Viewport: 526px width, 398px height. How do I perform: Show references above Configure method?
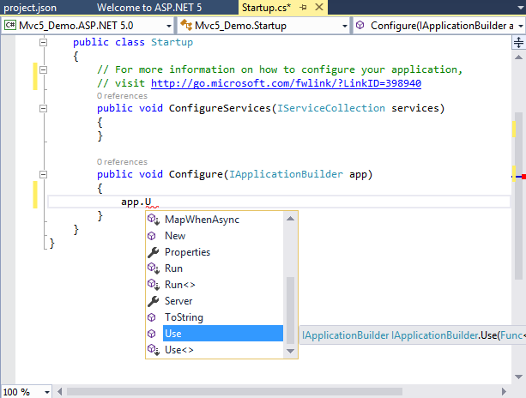tap(122, 162)
